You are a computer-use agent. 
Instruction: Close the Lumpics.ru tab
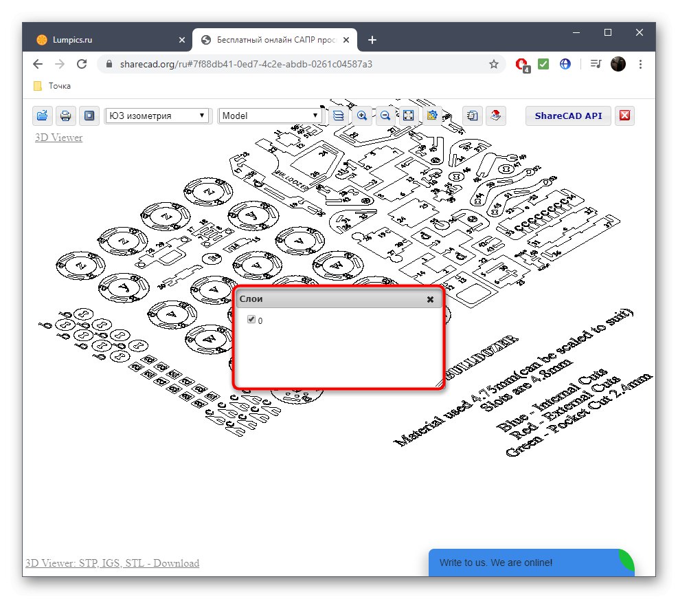pos(182,40)
